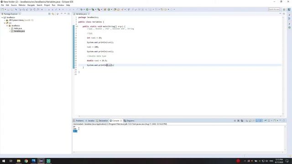Click the Java perspective icon at top right
The width and height of the screenshot is (292, 164).
point(289,10)
